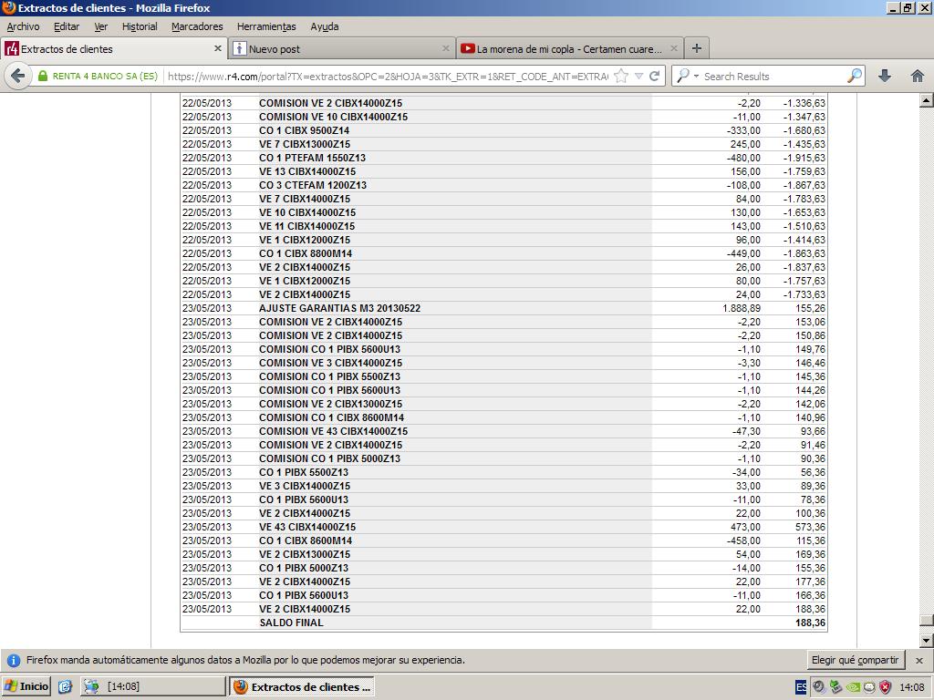This screenshot has height=700, width=934.
Task: Click the scrollbar down arrow
Action: [926, 641]
